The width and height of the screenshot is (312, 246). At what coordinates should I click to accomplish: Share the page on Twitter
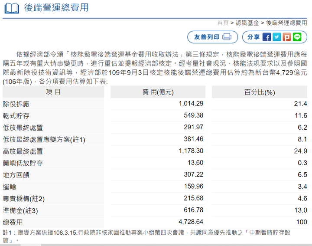pos(277,37)
